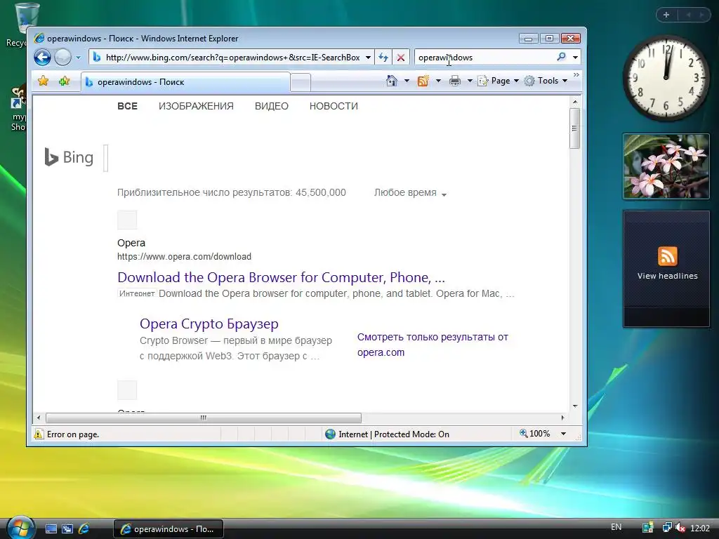Image resolution: width=719 pixels, height=539 pixels.
Task: Expand the address bar history dropdown
Action: click(368, 58)
